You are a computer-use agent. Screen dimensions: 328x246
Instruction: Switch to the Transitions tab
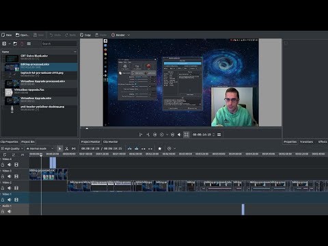306,141
